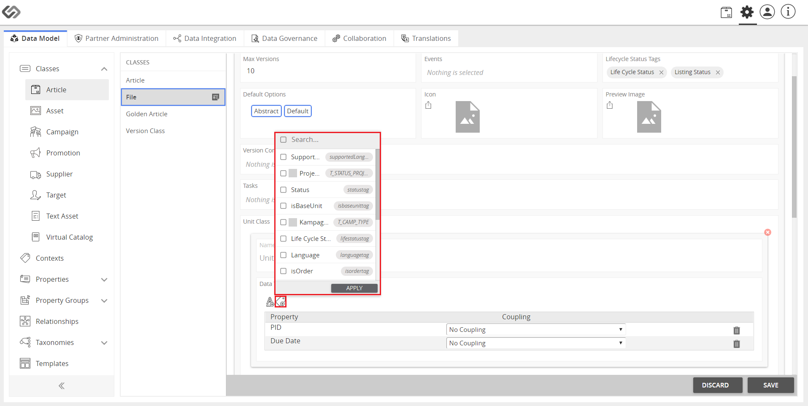
Task: Switch to the Data Model tab
Action: pos(35,38)
